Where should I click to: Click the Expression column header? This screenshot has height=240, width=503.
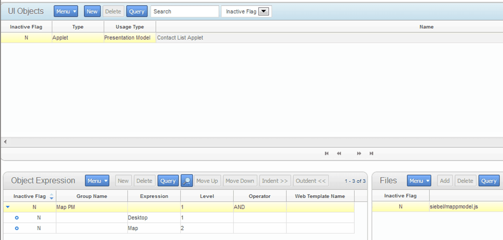(154, 196)
